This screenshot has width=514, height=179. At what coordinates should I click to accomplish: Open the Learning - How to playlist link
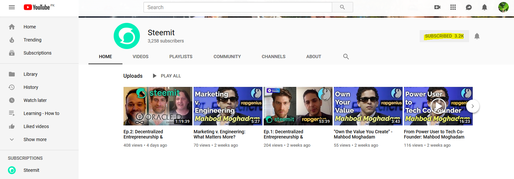[x=41, y=113]
